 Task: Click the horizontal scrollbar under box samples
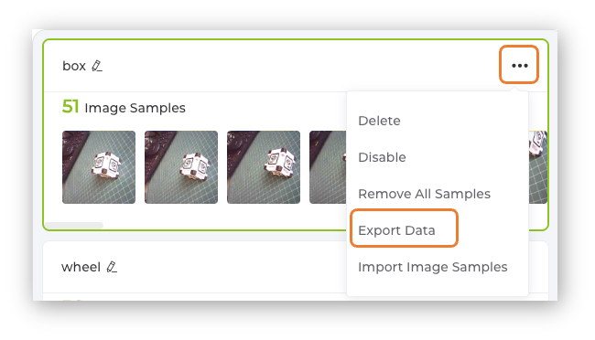(74, 225)
